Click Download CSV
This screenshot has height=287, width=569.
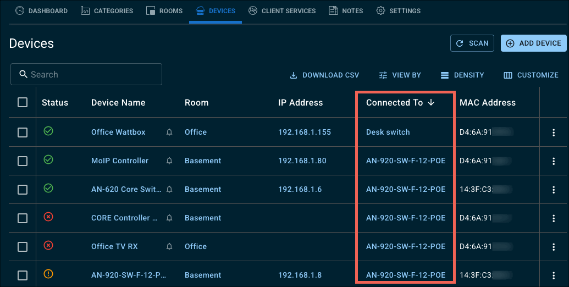point(324,75)
